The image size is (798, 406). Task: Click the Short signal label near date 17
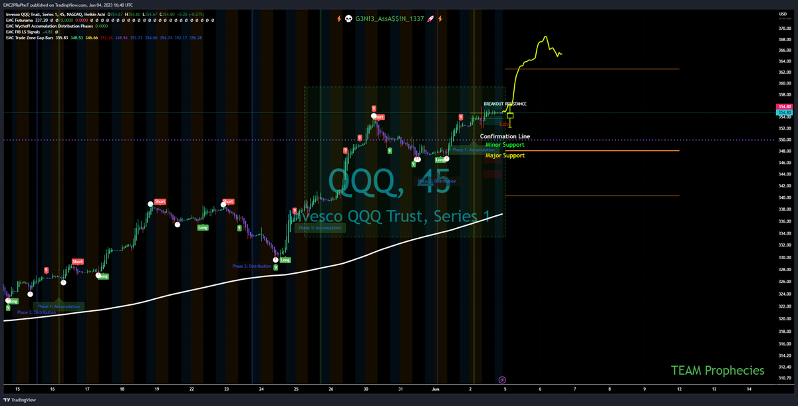coord(78,262)
